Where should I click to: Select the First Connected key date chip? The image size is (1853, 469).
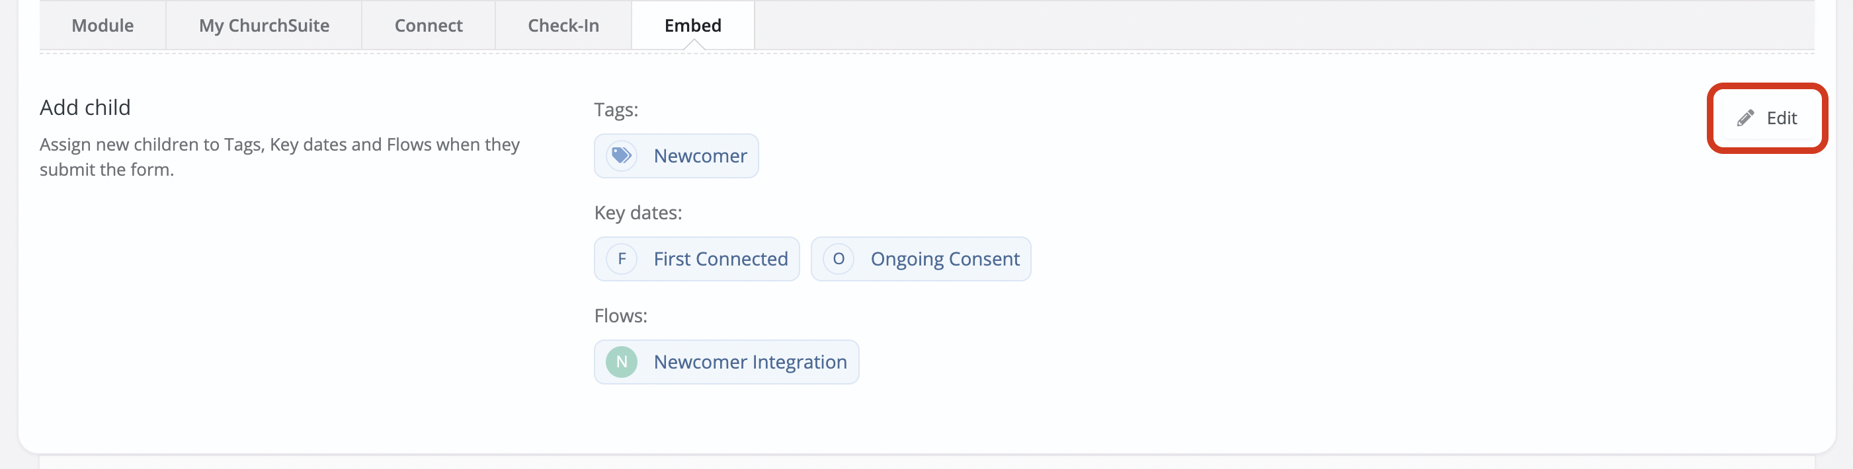click(x=696, y=258)
